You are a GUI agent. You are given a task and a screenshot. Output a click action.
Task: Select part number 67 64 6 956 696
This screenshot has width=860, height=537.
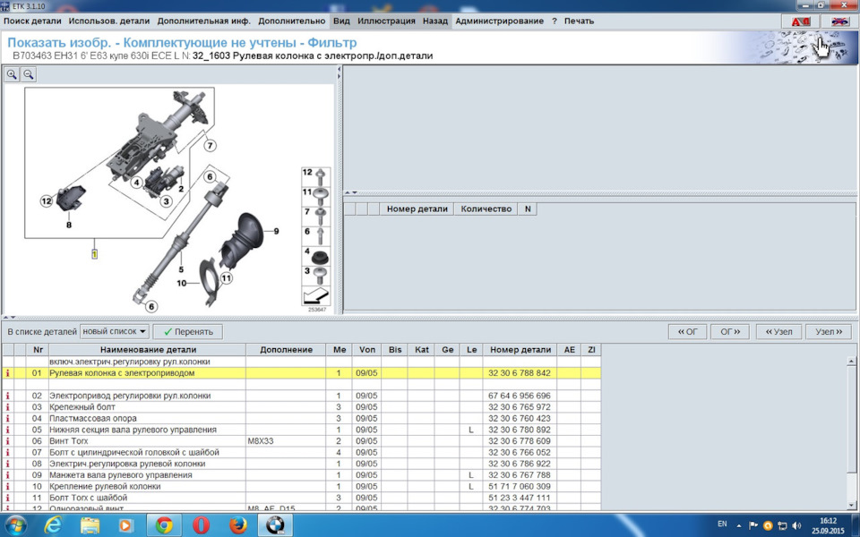click(520, 396)
